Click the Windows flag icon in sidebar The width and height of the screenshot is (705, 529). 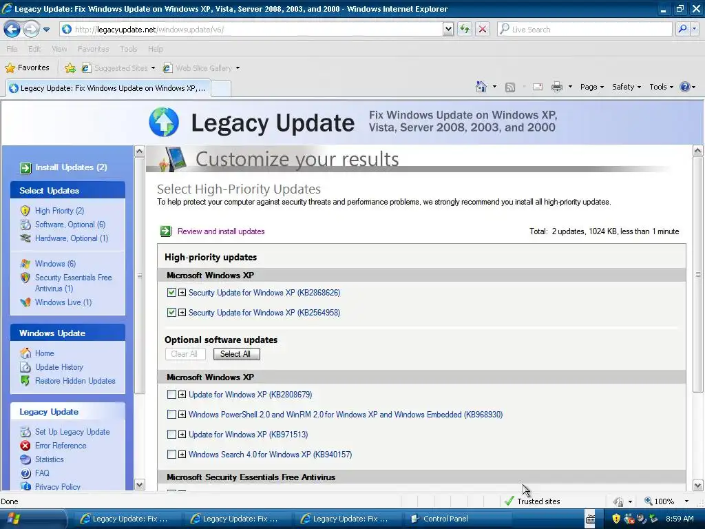(x=25, y=264)
